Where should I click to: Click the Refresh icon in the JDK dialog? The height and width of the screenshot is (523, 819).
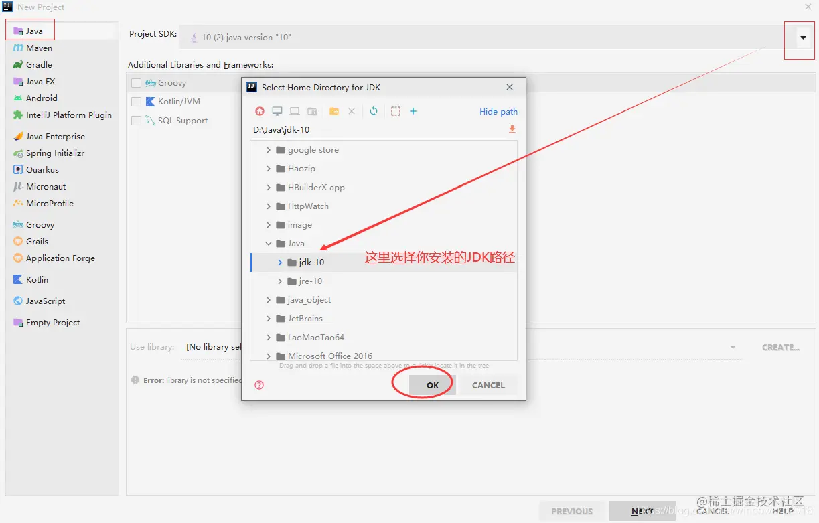[x=374, y=111]
